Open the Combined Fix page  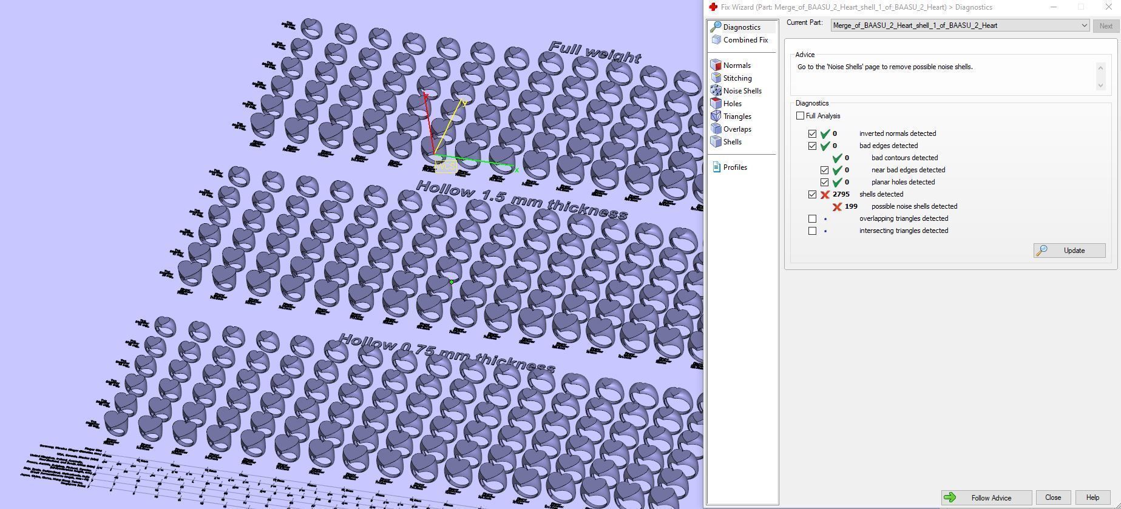(745, 40)
